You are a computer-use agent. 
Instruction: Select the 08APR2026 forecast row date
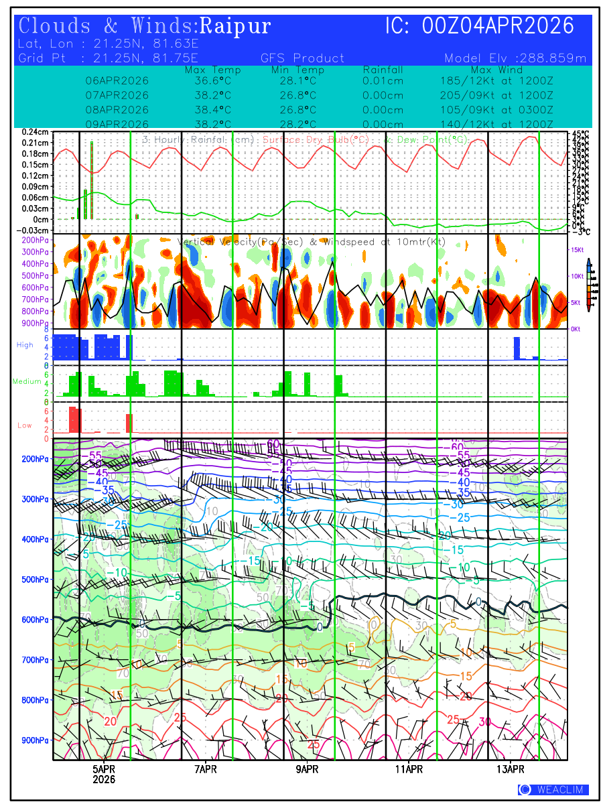click(x=117, y=110)
